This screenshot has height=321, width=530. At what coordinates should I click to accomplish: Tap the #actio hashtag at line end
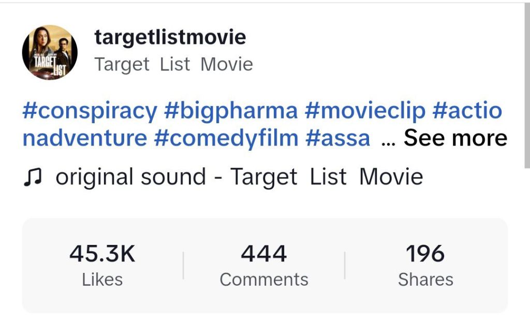467,111
